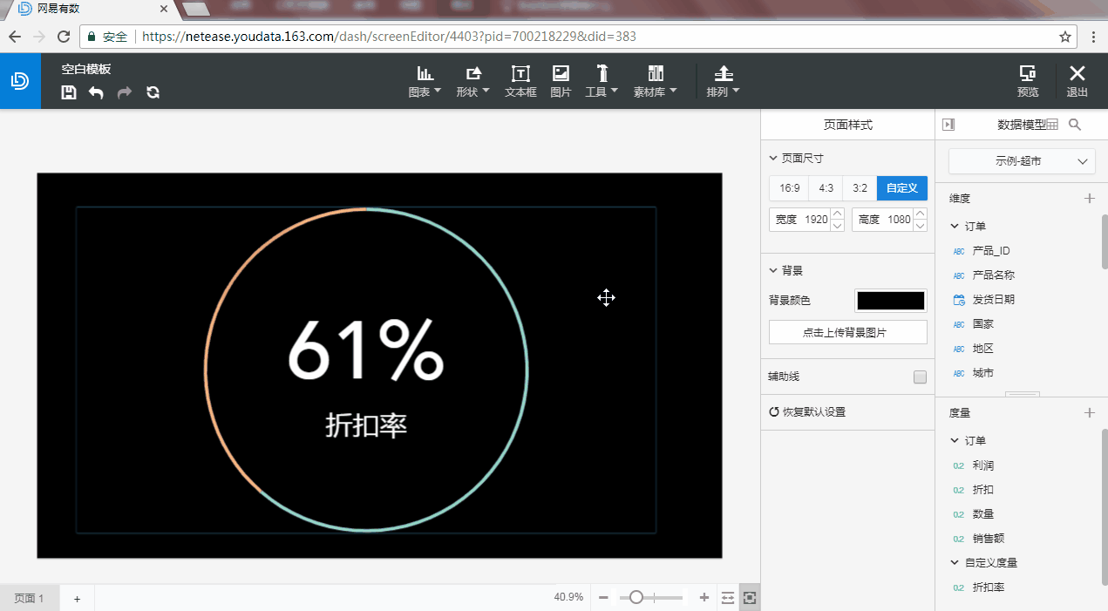Viewport: 1108px width, 611px height.
Task: Click the 预览 preview button
Action: click(1028, 81)
